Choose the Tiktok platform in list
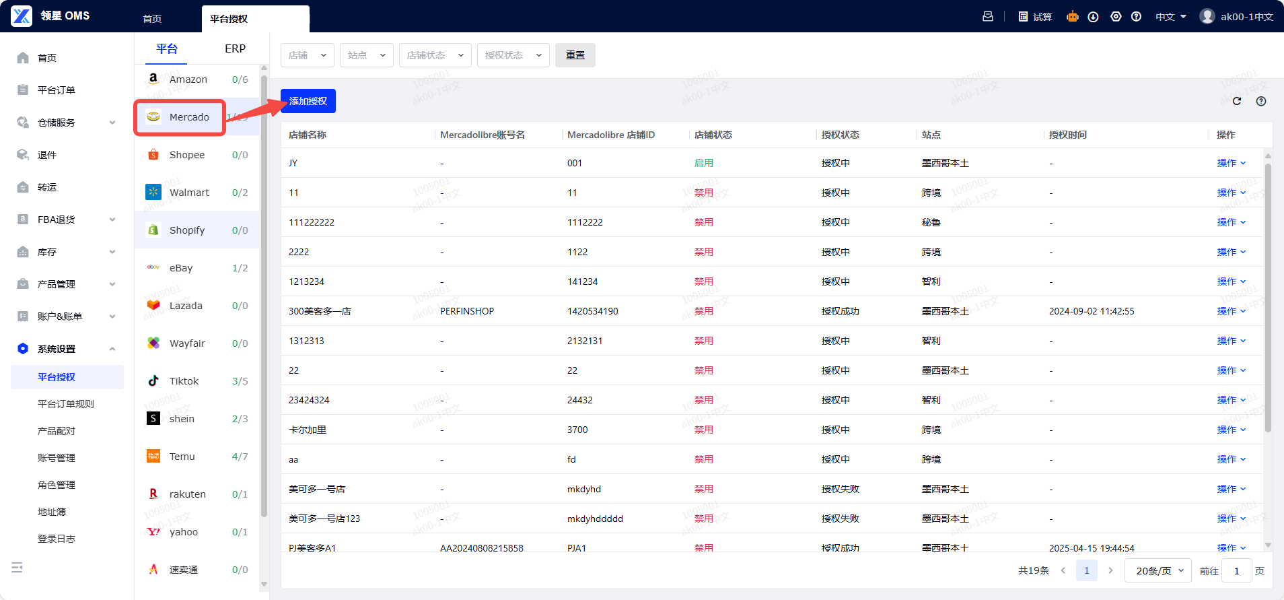This screenshot has height=600, width=1284. (x=184, y=381)
